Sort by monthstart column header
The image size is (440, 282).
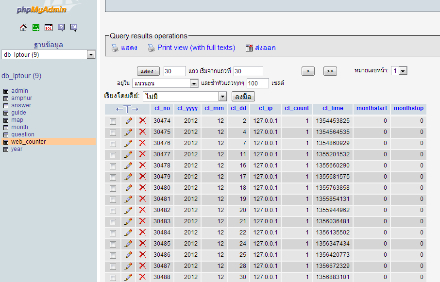[372, 108]
